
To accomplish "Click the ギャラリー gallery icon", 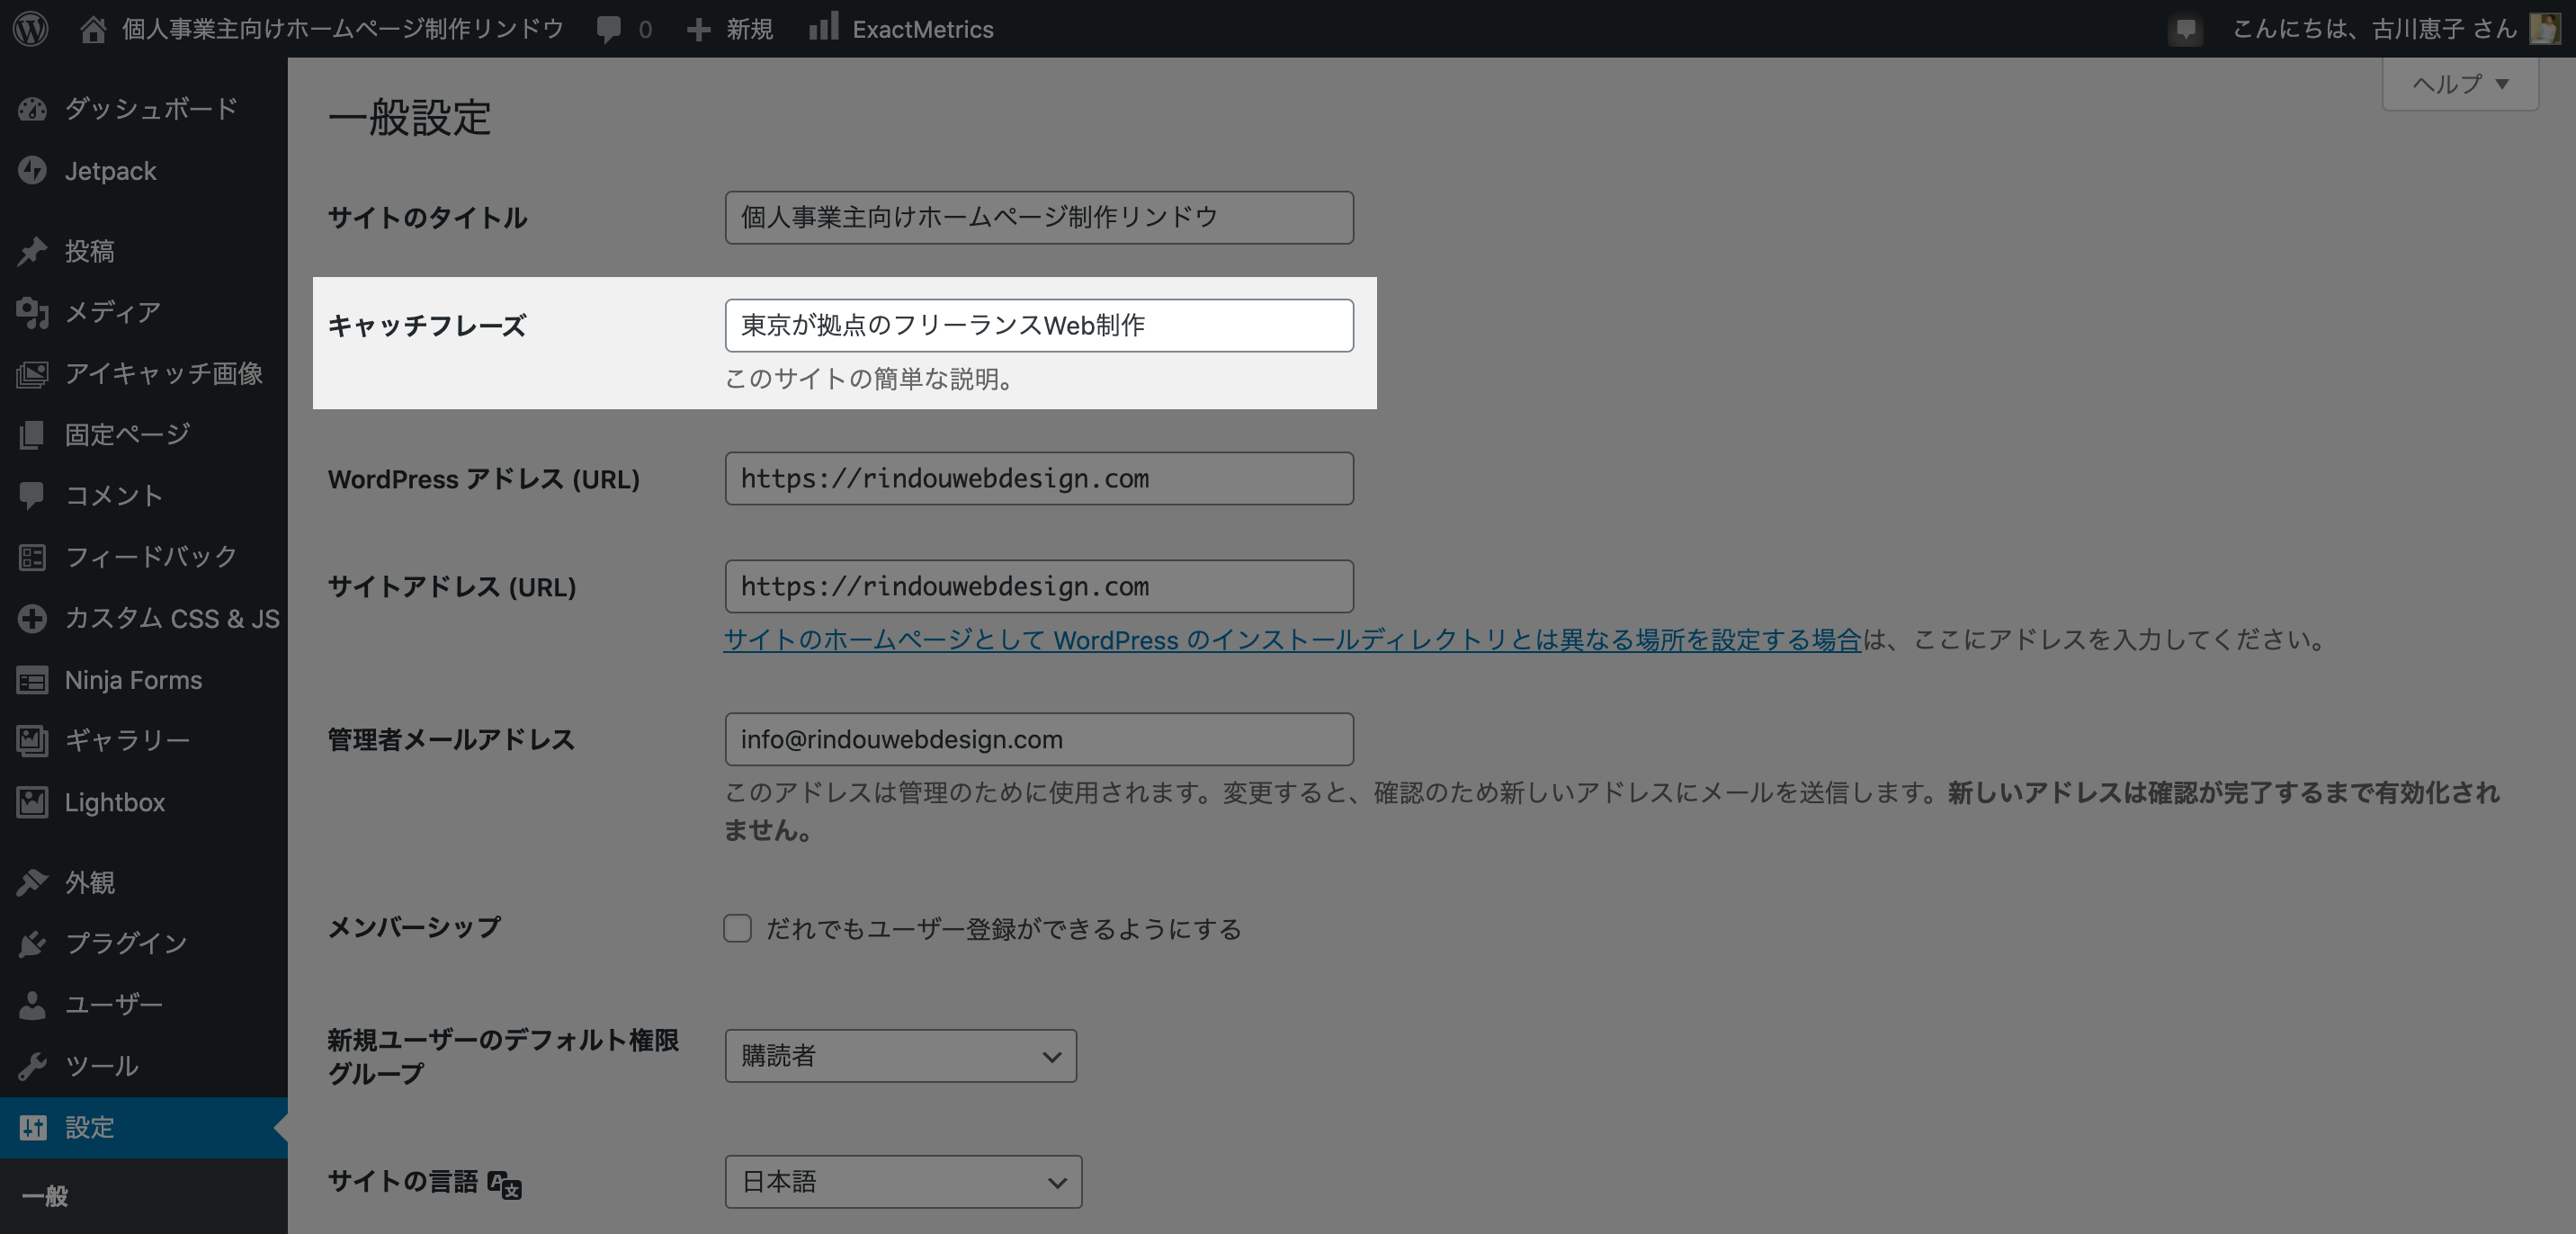I will coord(32,741).
